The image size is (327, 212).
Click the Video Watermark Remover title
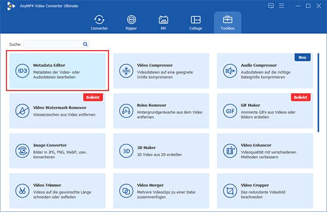point(59,107)
